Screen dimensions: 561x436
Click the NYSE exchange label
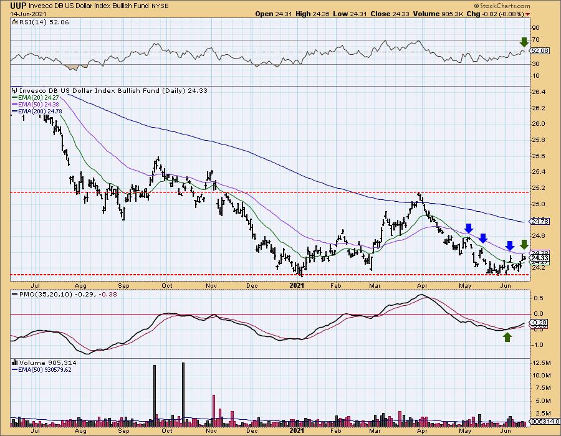click(160, 6)
